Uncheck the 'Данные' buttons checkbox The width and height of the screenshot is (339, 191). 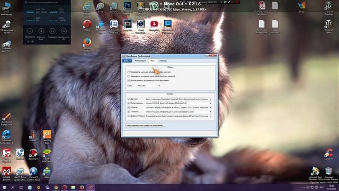coord(129,99)
